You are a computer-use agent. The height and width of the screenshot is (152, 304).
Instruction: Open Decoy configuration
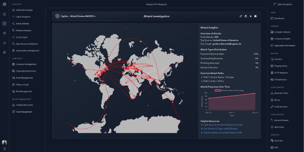click(275, 100)
